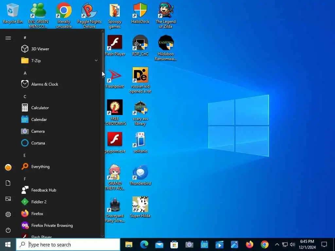Launch Alarms & Clock from Start menu
Image resolution: width=335 pixels, height=251 pixels.
click(60, 84)
